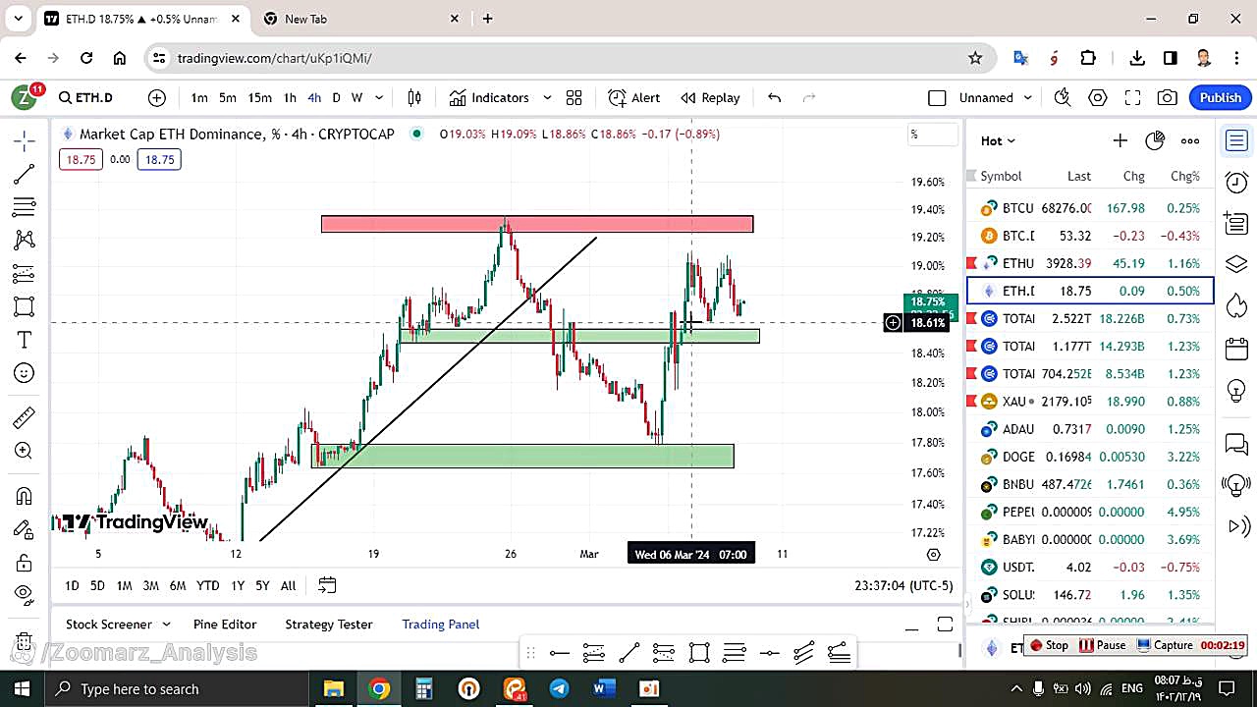Viewport: 1257px width, 707px height.
Task: Enter fullscreen chart mode
Action: [x=1132, y=97]
